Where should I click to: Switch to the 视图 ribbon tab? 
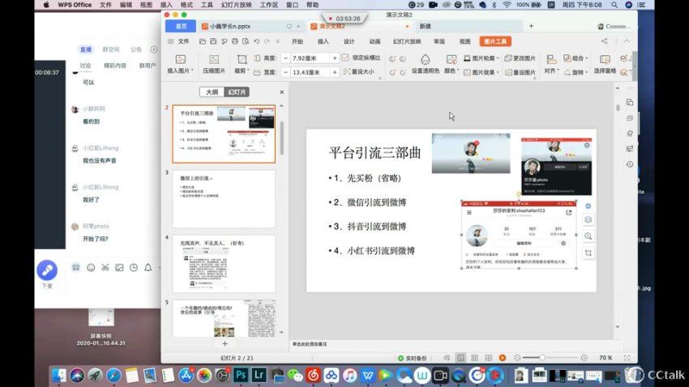click(465, 41)
